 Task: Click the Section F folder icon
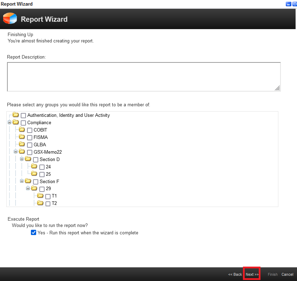[28, 181]
